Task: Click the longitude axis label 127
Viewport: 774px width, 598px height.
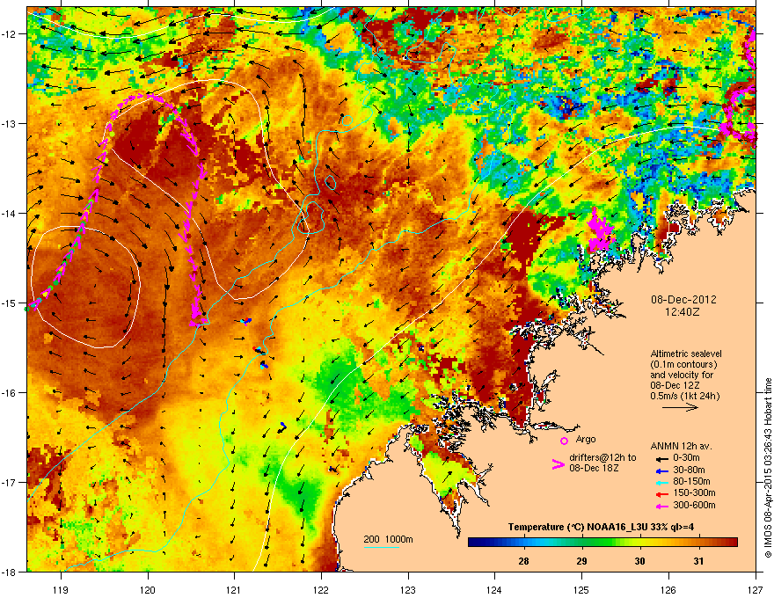Action: 756,590
